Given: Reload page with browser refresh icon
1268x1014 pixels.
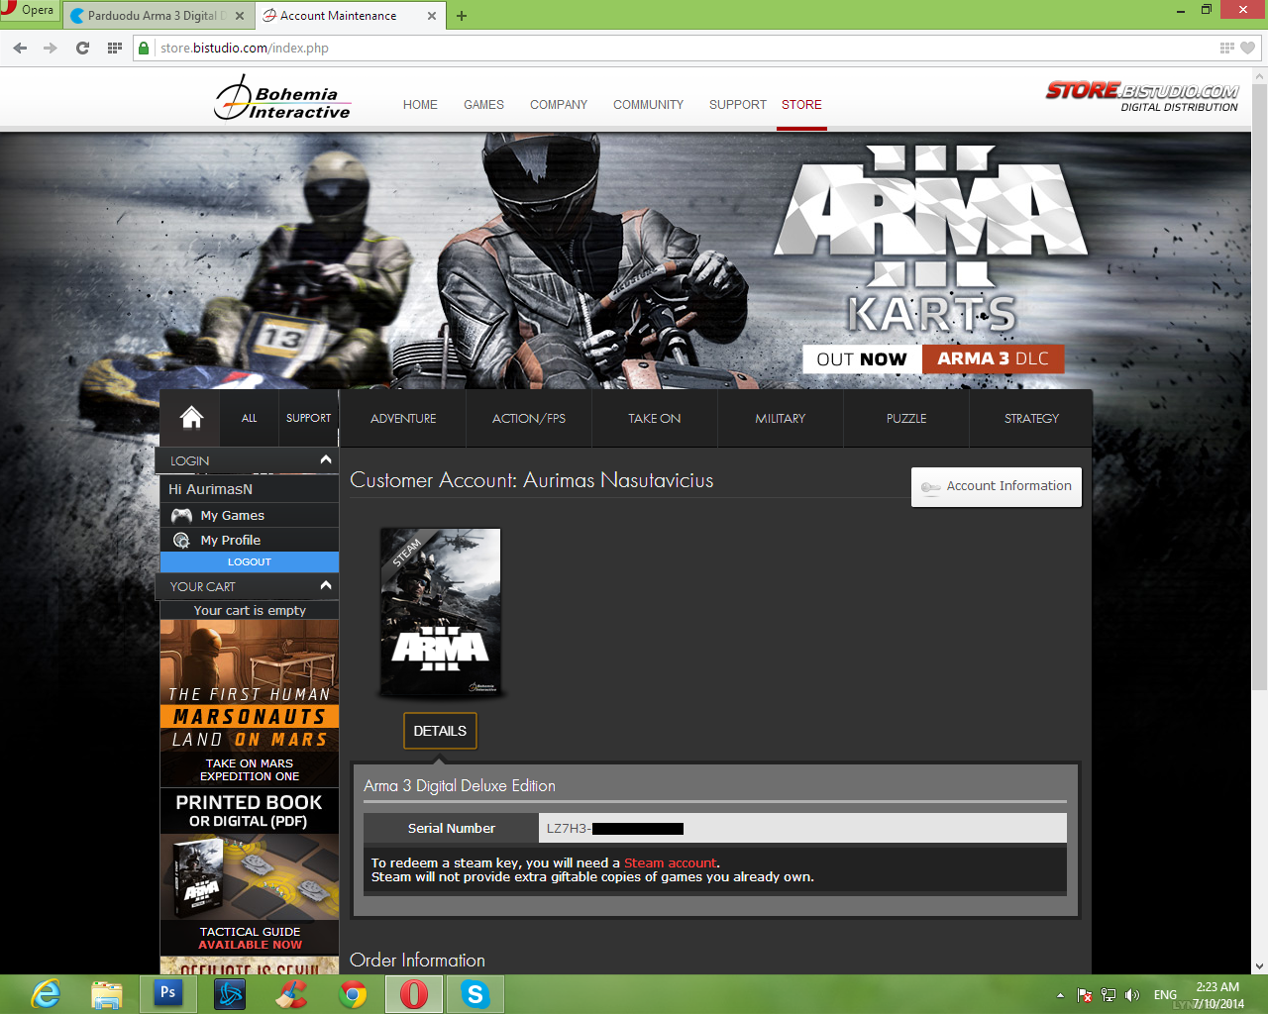Looking at the screenshot, I should (82, 48).
